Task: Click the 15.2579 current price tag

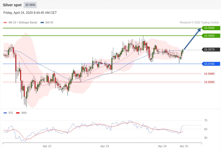Action: [211, 49]
